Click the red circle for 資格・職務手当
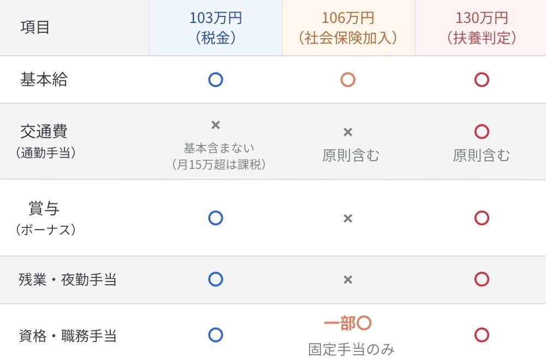Viewport: 546px width, 364px height. (482, 334)
